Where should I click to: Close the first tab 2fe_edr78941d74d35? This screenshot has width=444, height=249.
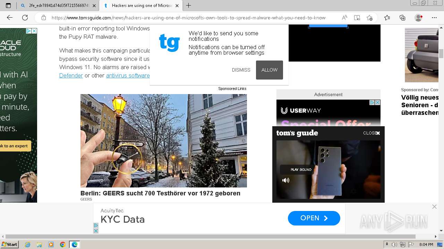(x=94, y=6)
